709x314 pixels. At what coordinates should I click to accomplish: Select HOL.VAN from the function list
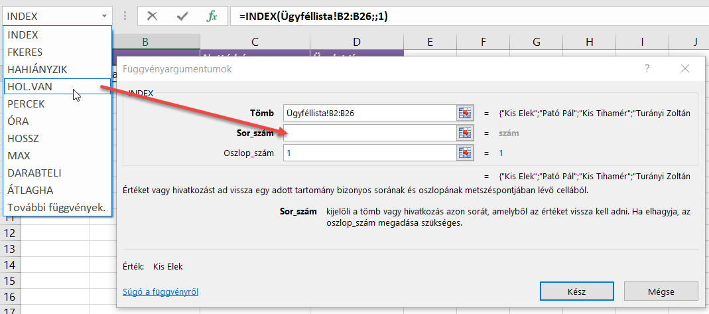pyautogui.click(x=30, y=86)
